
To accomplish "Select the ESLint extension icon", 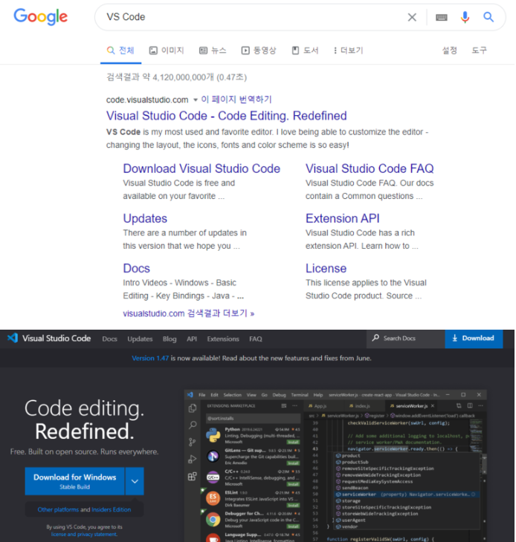I will (213, 498).
